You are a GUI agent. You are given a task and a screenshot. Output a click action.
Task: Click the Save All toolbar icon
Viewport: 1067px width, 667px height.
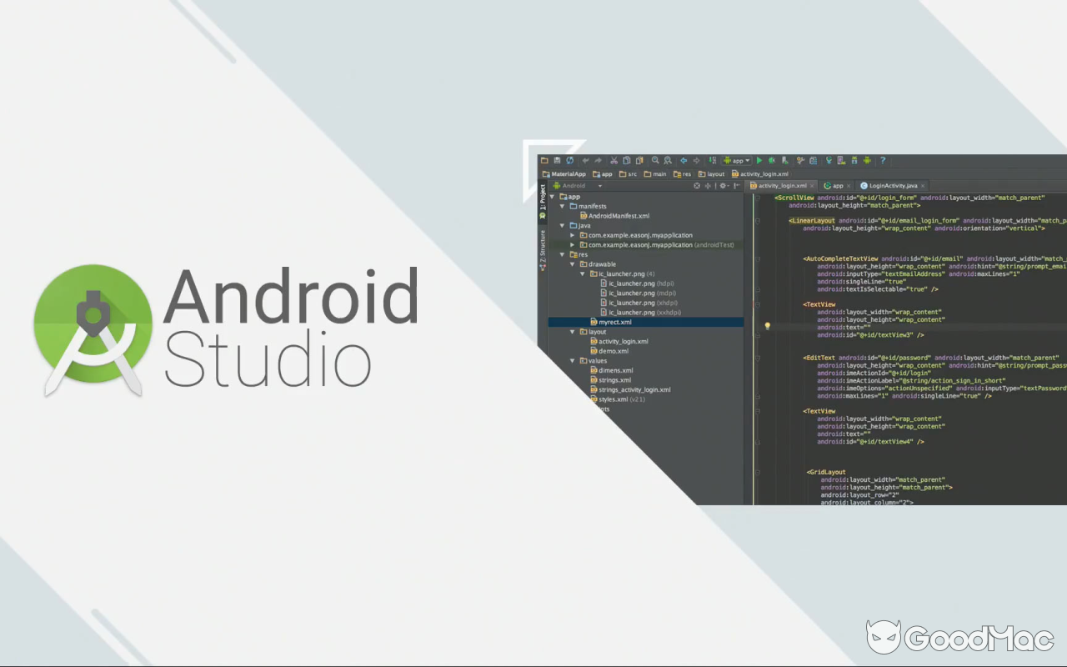tap(557, 160)
